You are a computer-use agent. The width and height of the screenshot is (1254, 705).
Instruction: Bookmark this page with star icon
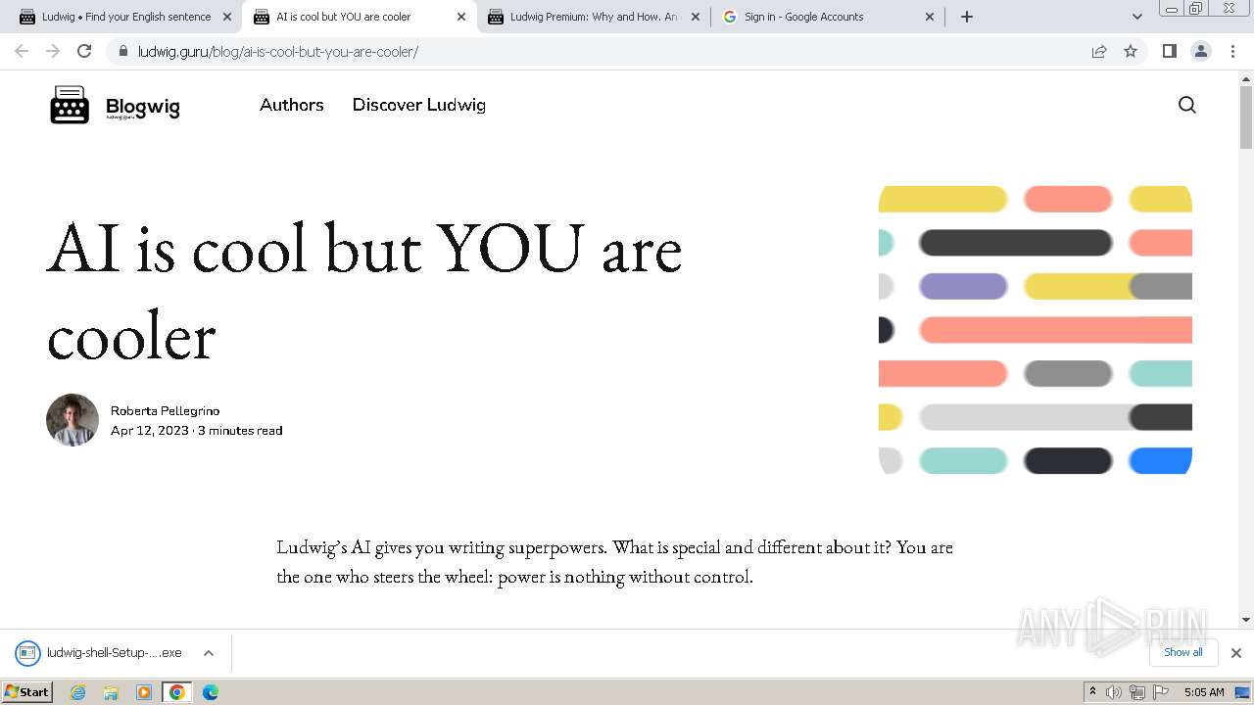click(1131, 51)
